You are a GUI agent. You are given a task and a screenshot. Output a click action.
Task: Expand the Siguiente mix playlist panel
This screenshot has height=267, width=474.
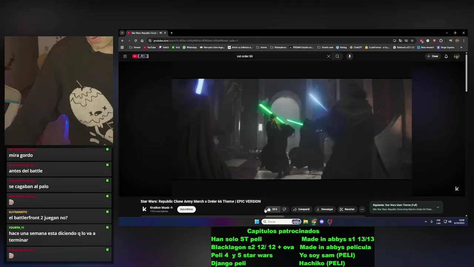[438, 207]
